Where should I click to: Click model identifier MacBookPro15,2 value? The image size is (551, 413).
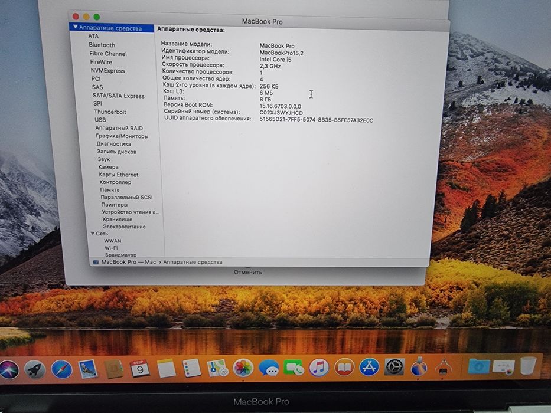coord(282,53)
